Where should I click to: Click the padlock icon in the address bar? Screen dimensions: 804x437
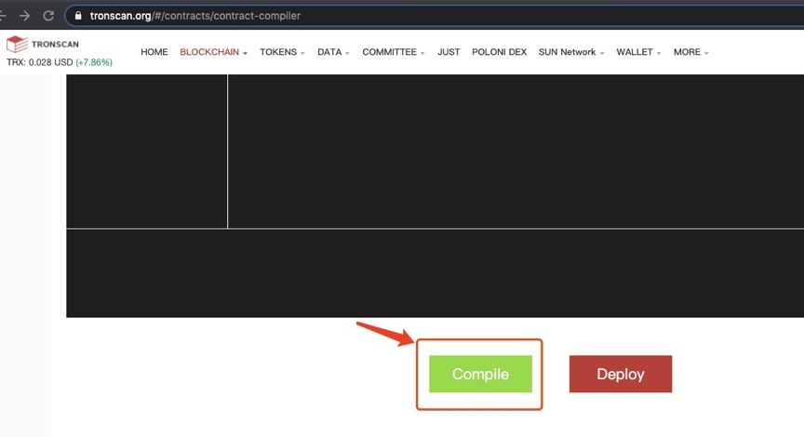(78, 16)
